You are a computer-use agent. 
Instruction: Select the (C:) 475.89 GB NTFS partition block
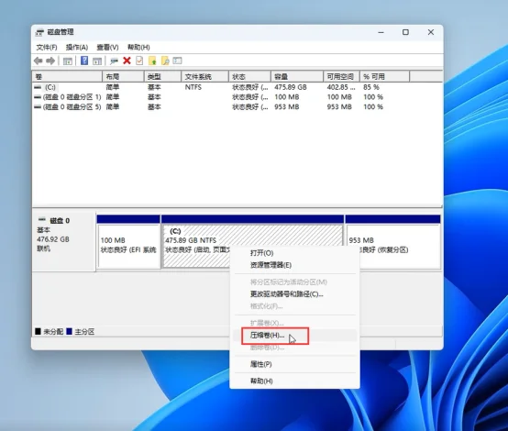252,241
